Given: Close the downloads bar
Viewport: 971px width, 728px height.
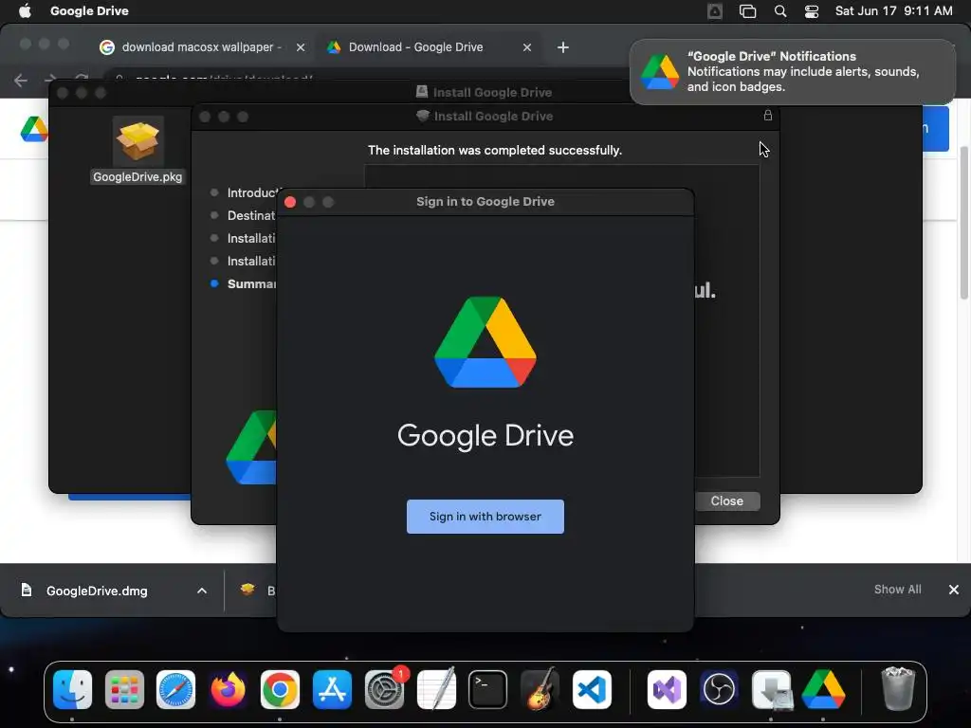Looking at the screenshot, I should click(x=954, y=590).
